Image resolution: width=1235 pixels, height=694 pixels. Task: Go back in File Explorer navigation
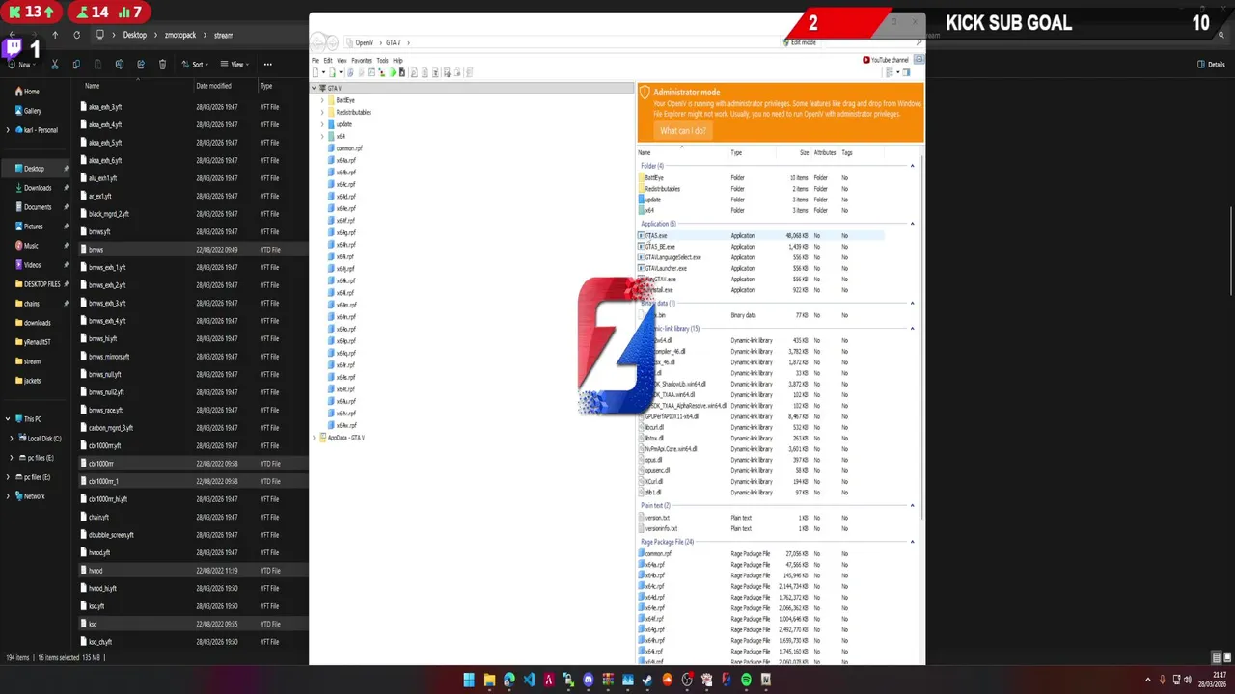pyautogui.click(x=13, y=35)
